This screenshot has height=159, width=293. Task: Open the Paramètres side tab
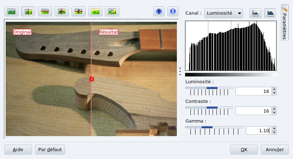285,23
